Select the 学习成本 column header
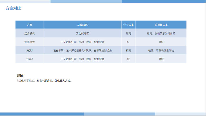The image size is (206, 116). click(128, 25)
